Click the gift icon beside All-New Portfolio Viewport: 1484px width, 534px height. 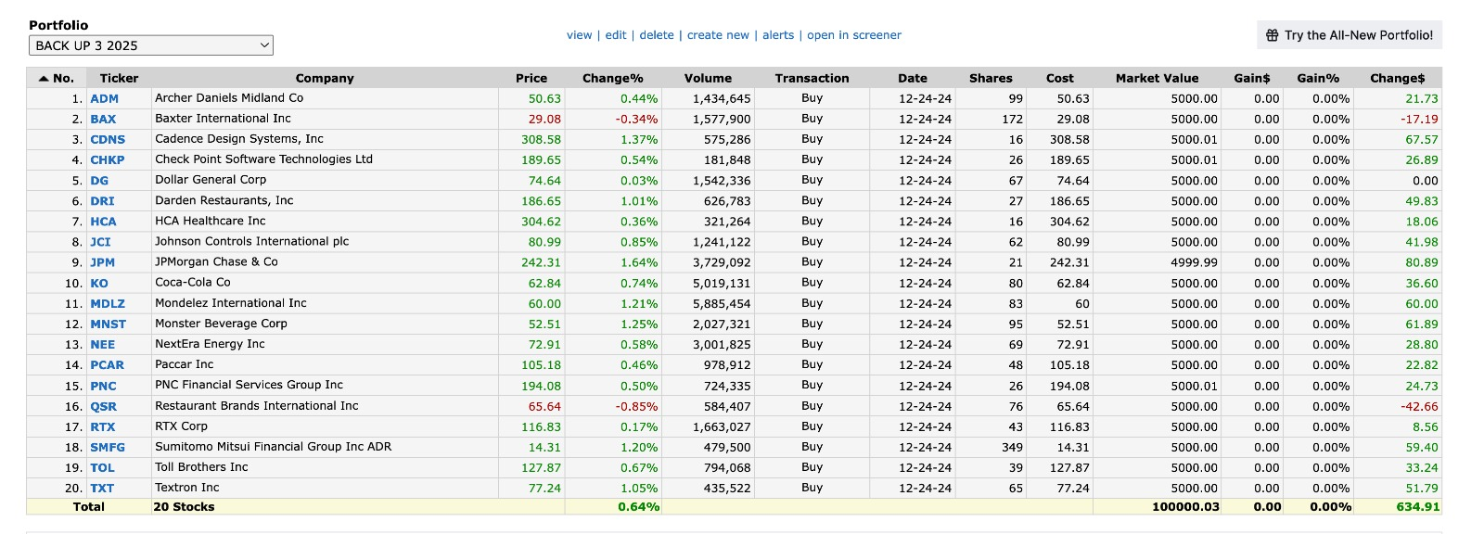(1273, 35)
